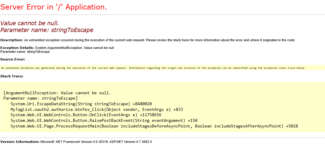Screen dimensions: 325x166
Task: Click "System.ArgumentNullException: Value cannot be null." text
Action: pyautogui.click(x=75, y=48)
